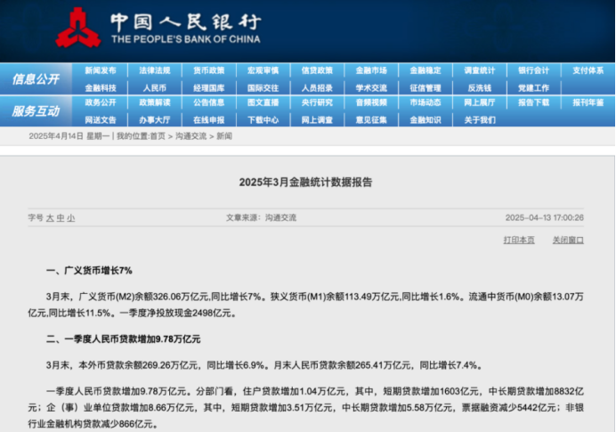The height and width of the screenshot is (432, 616).
Task: Follow the 首页 breadcrumb link
Action: (158, 136)
